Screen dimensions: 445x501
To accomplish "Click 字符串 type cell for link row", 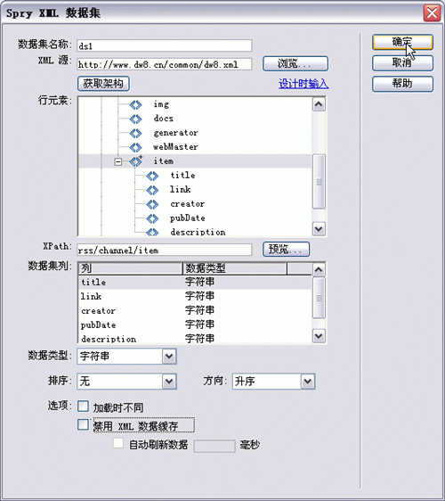I will point(199,296).
